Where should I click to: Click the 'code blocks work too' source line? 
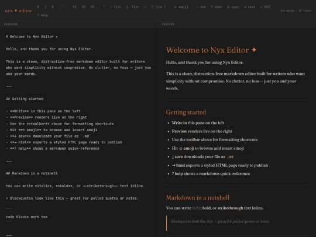26,217
